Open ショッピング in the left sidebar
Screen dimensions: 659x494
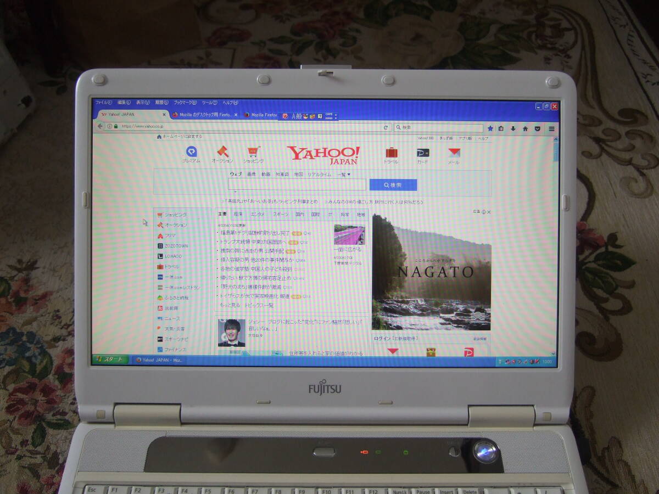pyautogui.click(x=172, y=215)
